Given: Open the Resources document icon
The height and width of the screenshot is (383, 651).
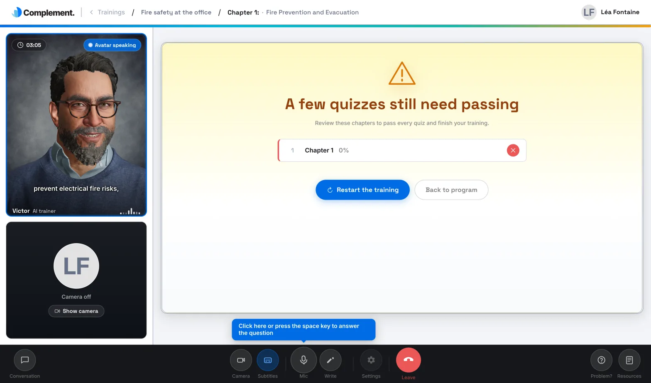Looking at the screenshot, I should click(629, 360).
